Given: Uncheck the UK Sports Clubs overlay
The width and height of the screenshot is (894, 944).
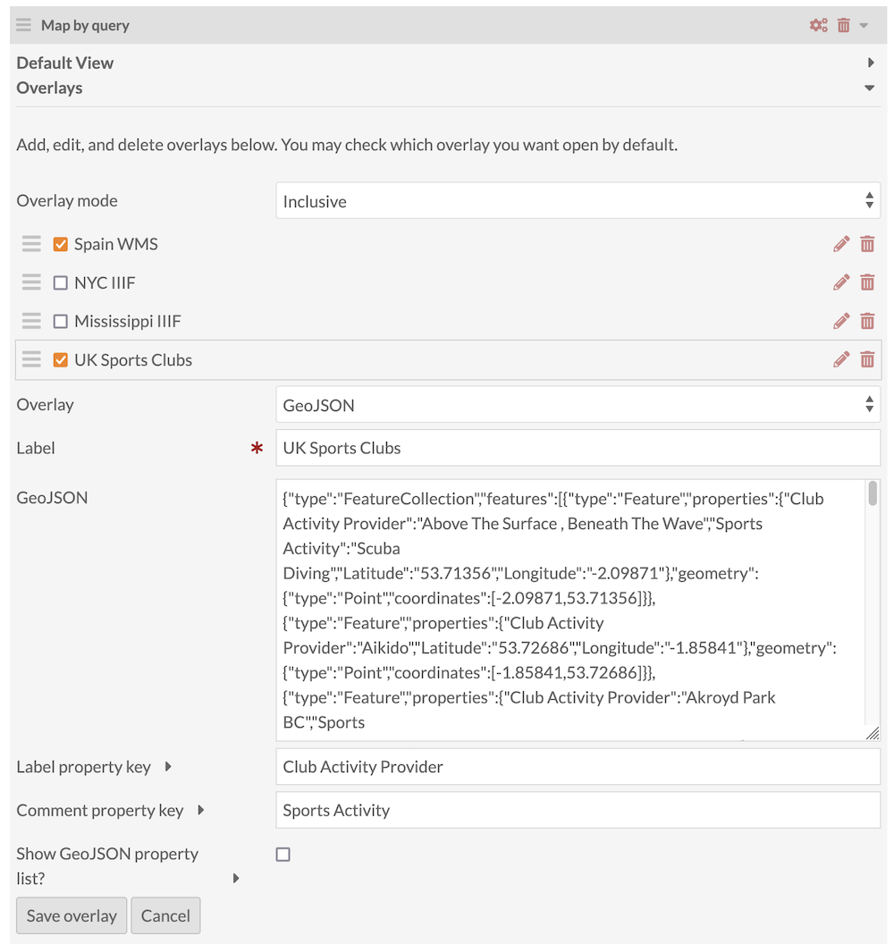Looking at the screenshot, I should coord(60,359).
